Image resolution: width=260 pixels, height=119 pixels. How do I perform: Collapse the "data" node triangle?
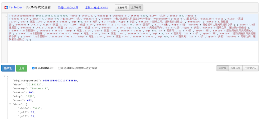pos(10,104)
